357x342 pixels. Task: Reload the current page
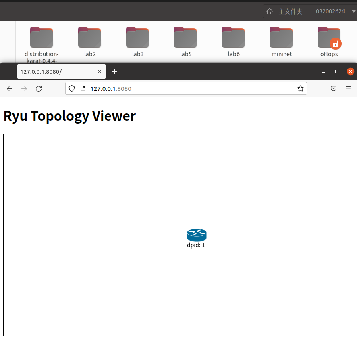tap(39, 89)
